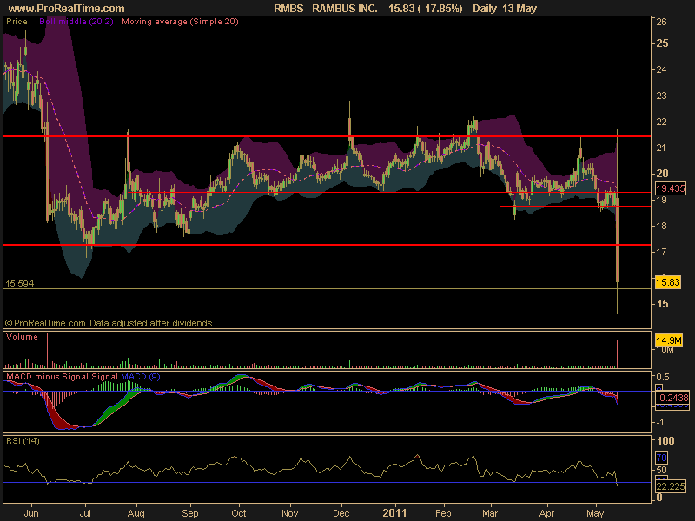Viewport: 695px width, 521px height.
Task: Select the 24 price axis value
Action: [x=661, y=69]
